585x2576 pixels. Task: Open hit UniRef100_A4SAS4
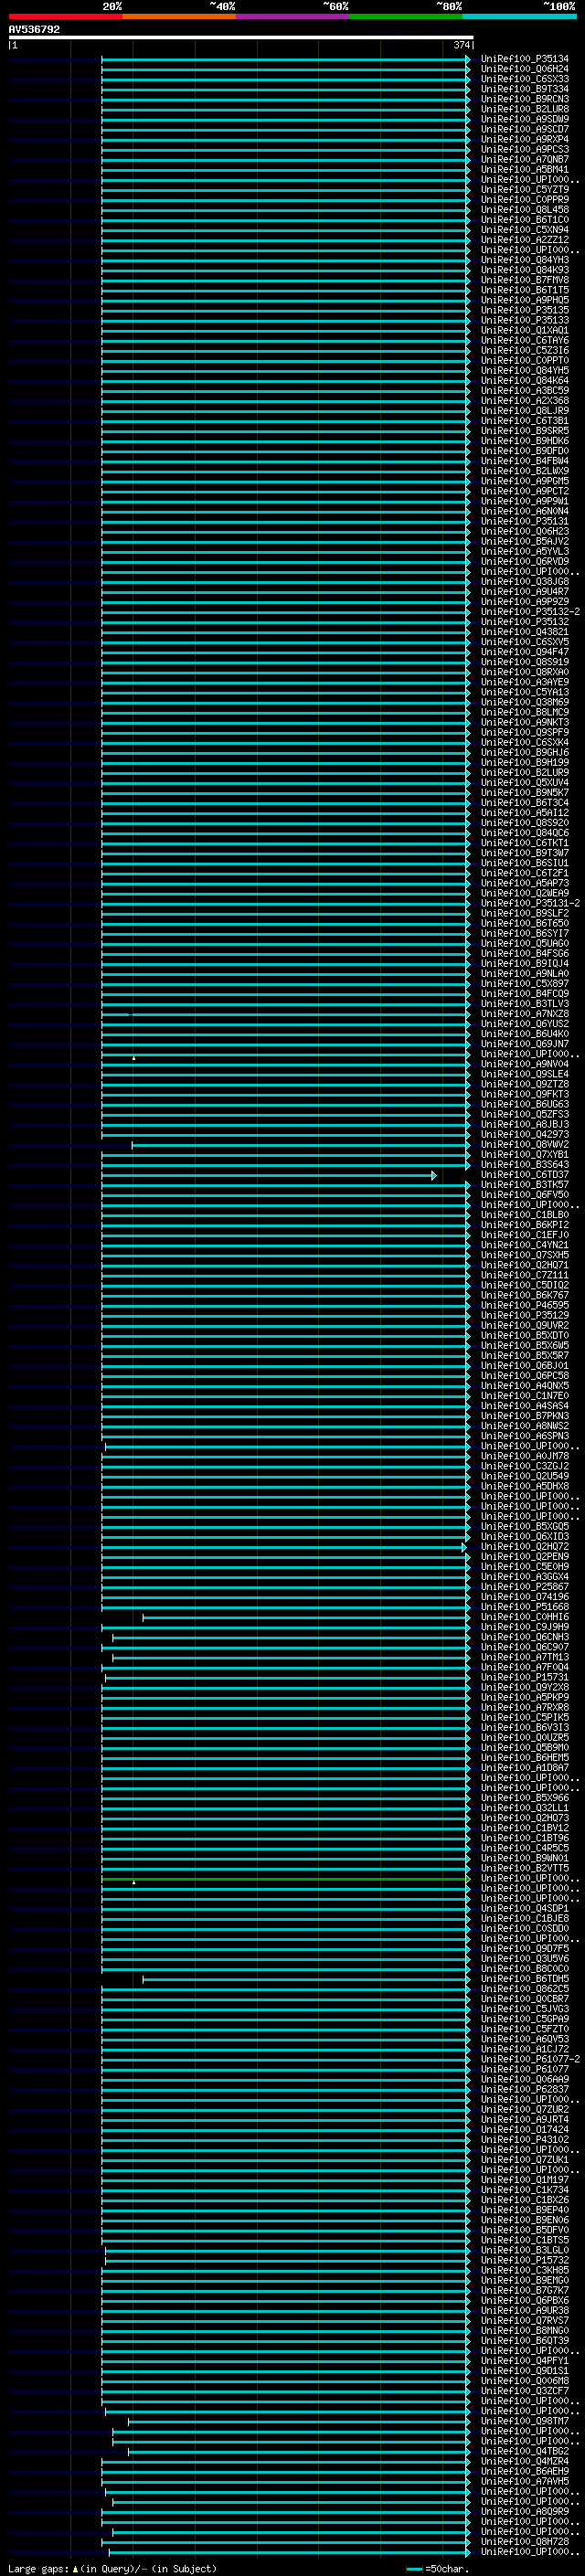tap(525, 1406)
